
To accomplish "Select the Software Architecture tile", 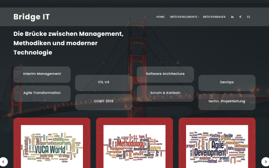I will point(165,74).
